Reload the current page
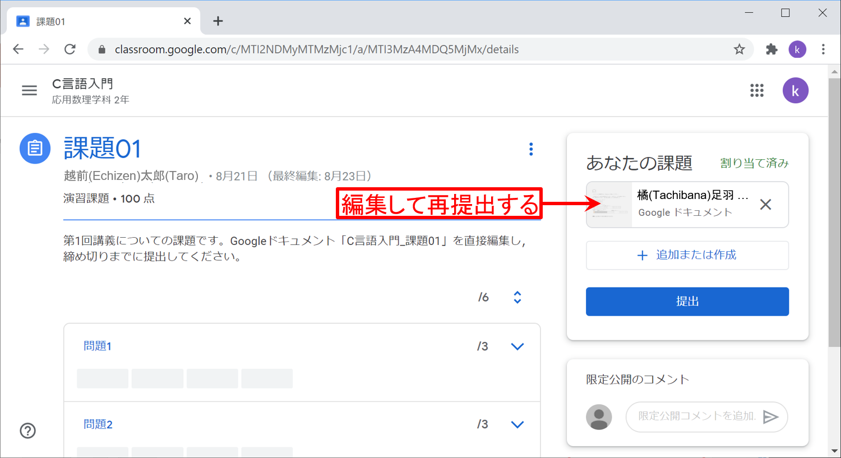The image size is (841, 458). (70, 49)
